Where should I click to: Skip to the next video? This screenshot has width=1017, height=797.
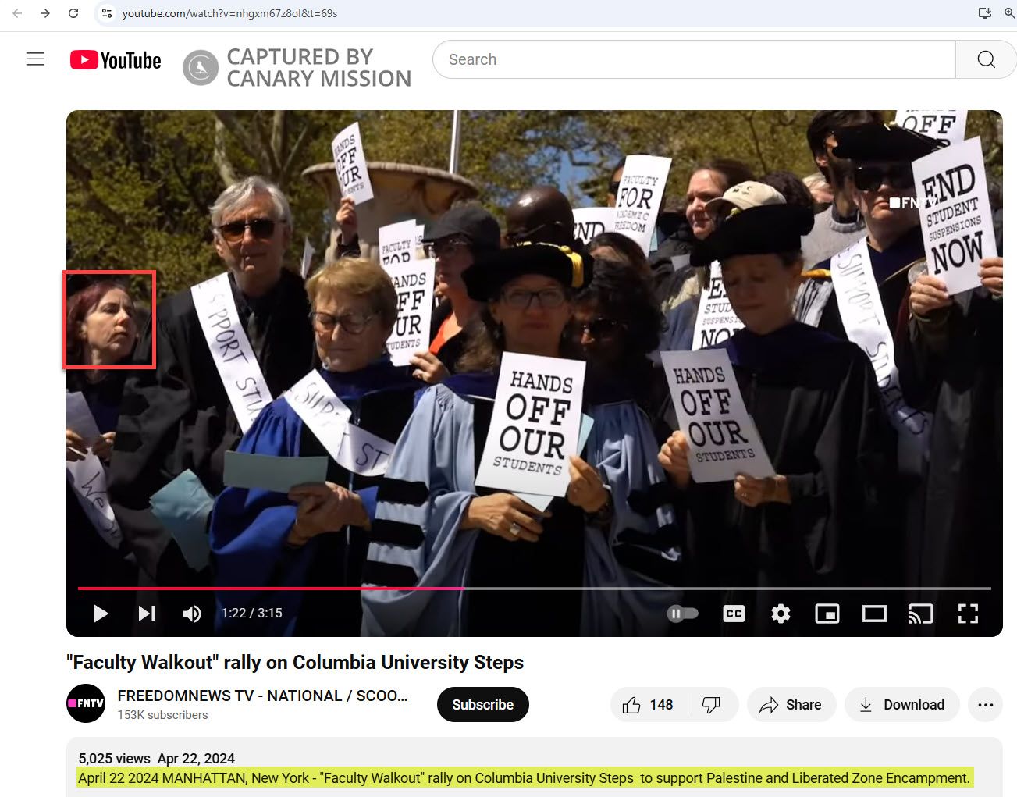(x=146, y=614)
